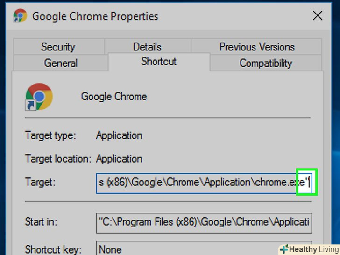Click the 'Shortcut key:' label
Screen dimensions: 340x255
pyautogui.click(x=53, y=249)
